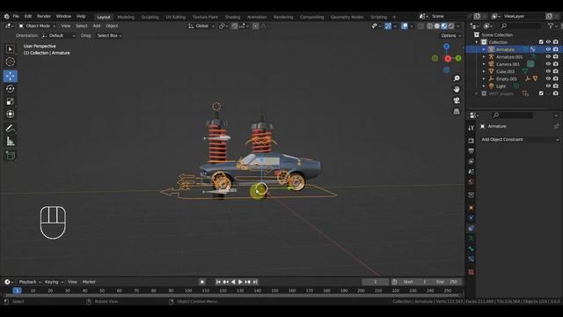Open the World properties tab
563x317 pixels.
[x=472, y=182]
